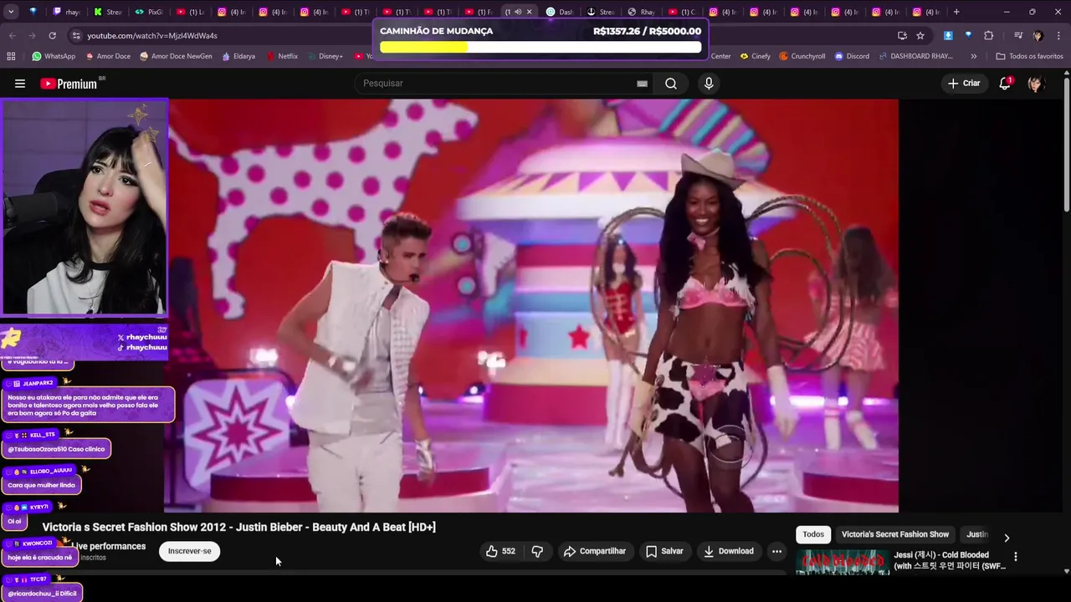Click the Download button below video
This screenshot has height=602, width=1071.
(729, 551)
